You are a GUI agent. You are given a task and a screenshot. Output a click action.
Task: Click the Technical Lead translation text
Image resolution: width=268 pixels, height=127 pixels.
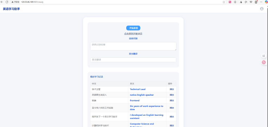(138, 89)
